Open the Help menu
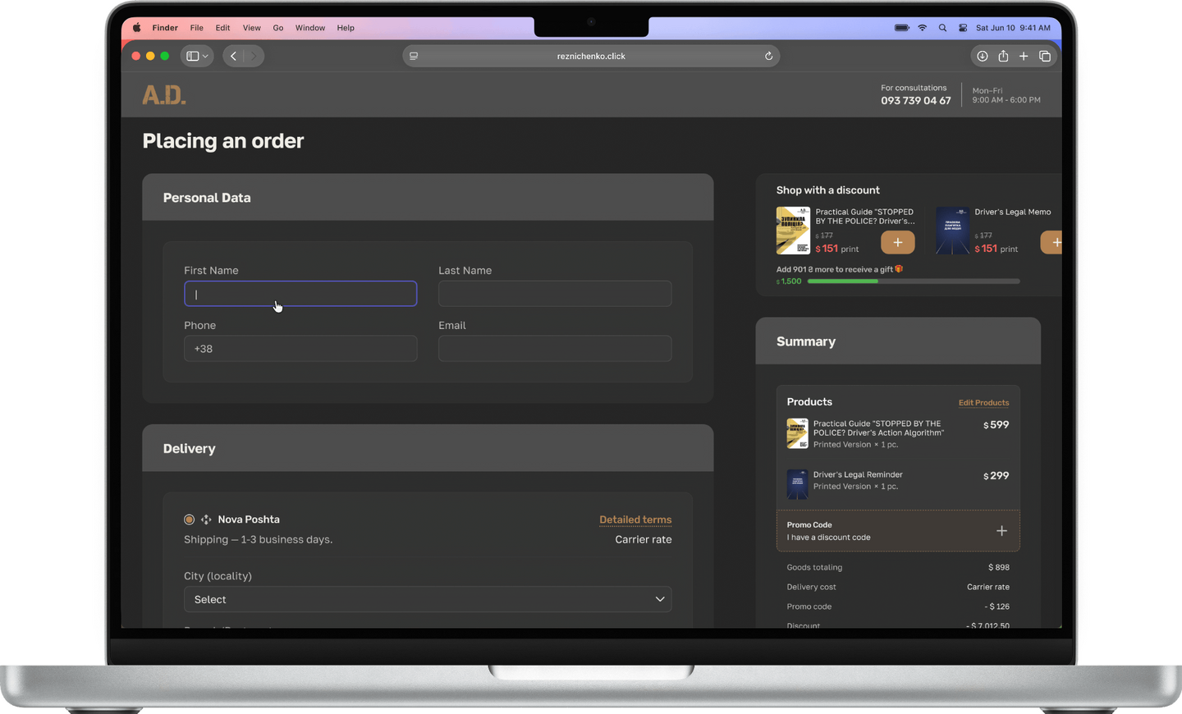 coord(346,28)
